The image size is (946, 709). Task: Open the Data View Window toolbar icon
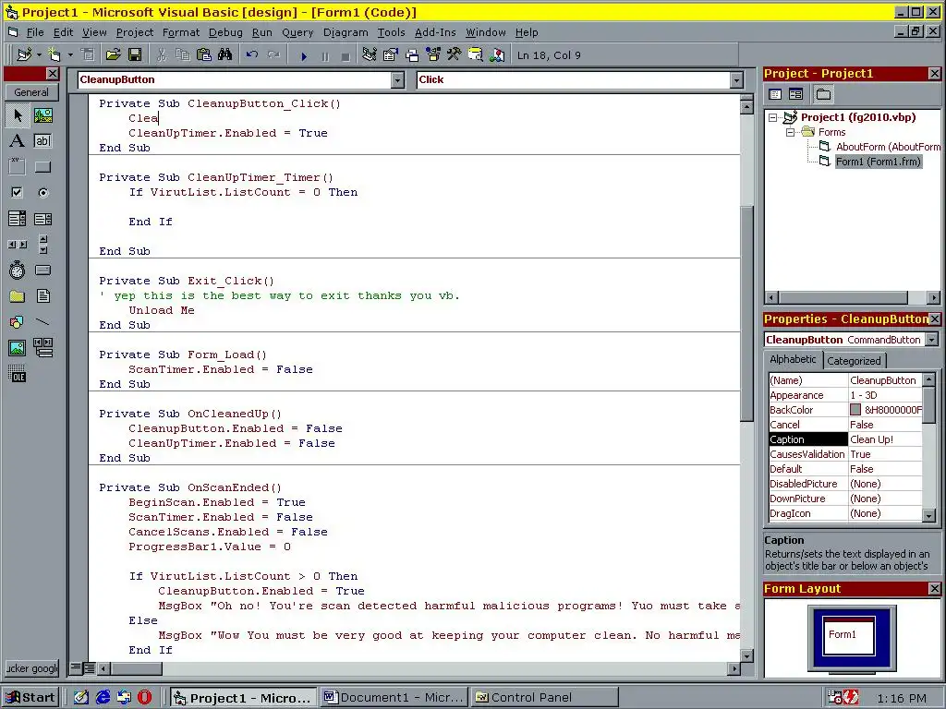pyautogui.click(x=476, y=54)
